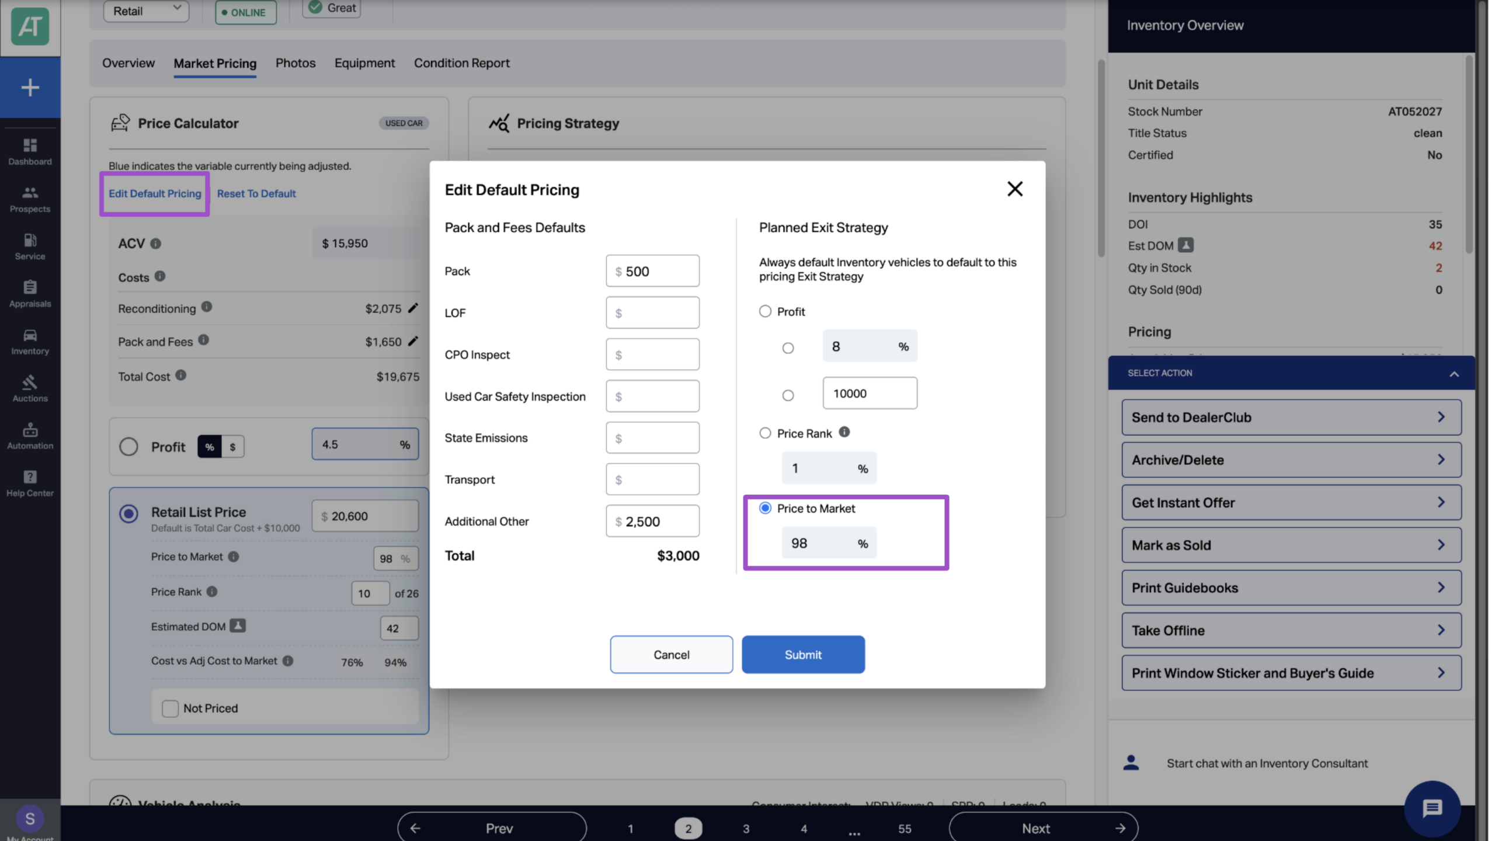Open Prospects from the sidebar
Screen dimensions: 1495x841
30,199
